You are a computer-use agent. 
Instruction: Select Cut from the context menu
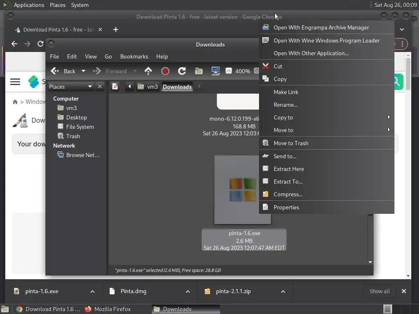pos(327,66)
